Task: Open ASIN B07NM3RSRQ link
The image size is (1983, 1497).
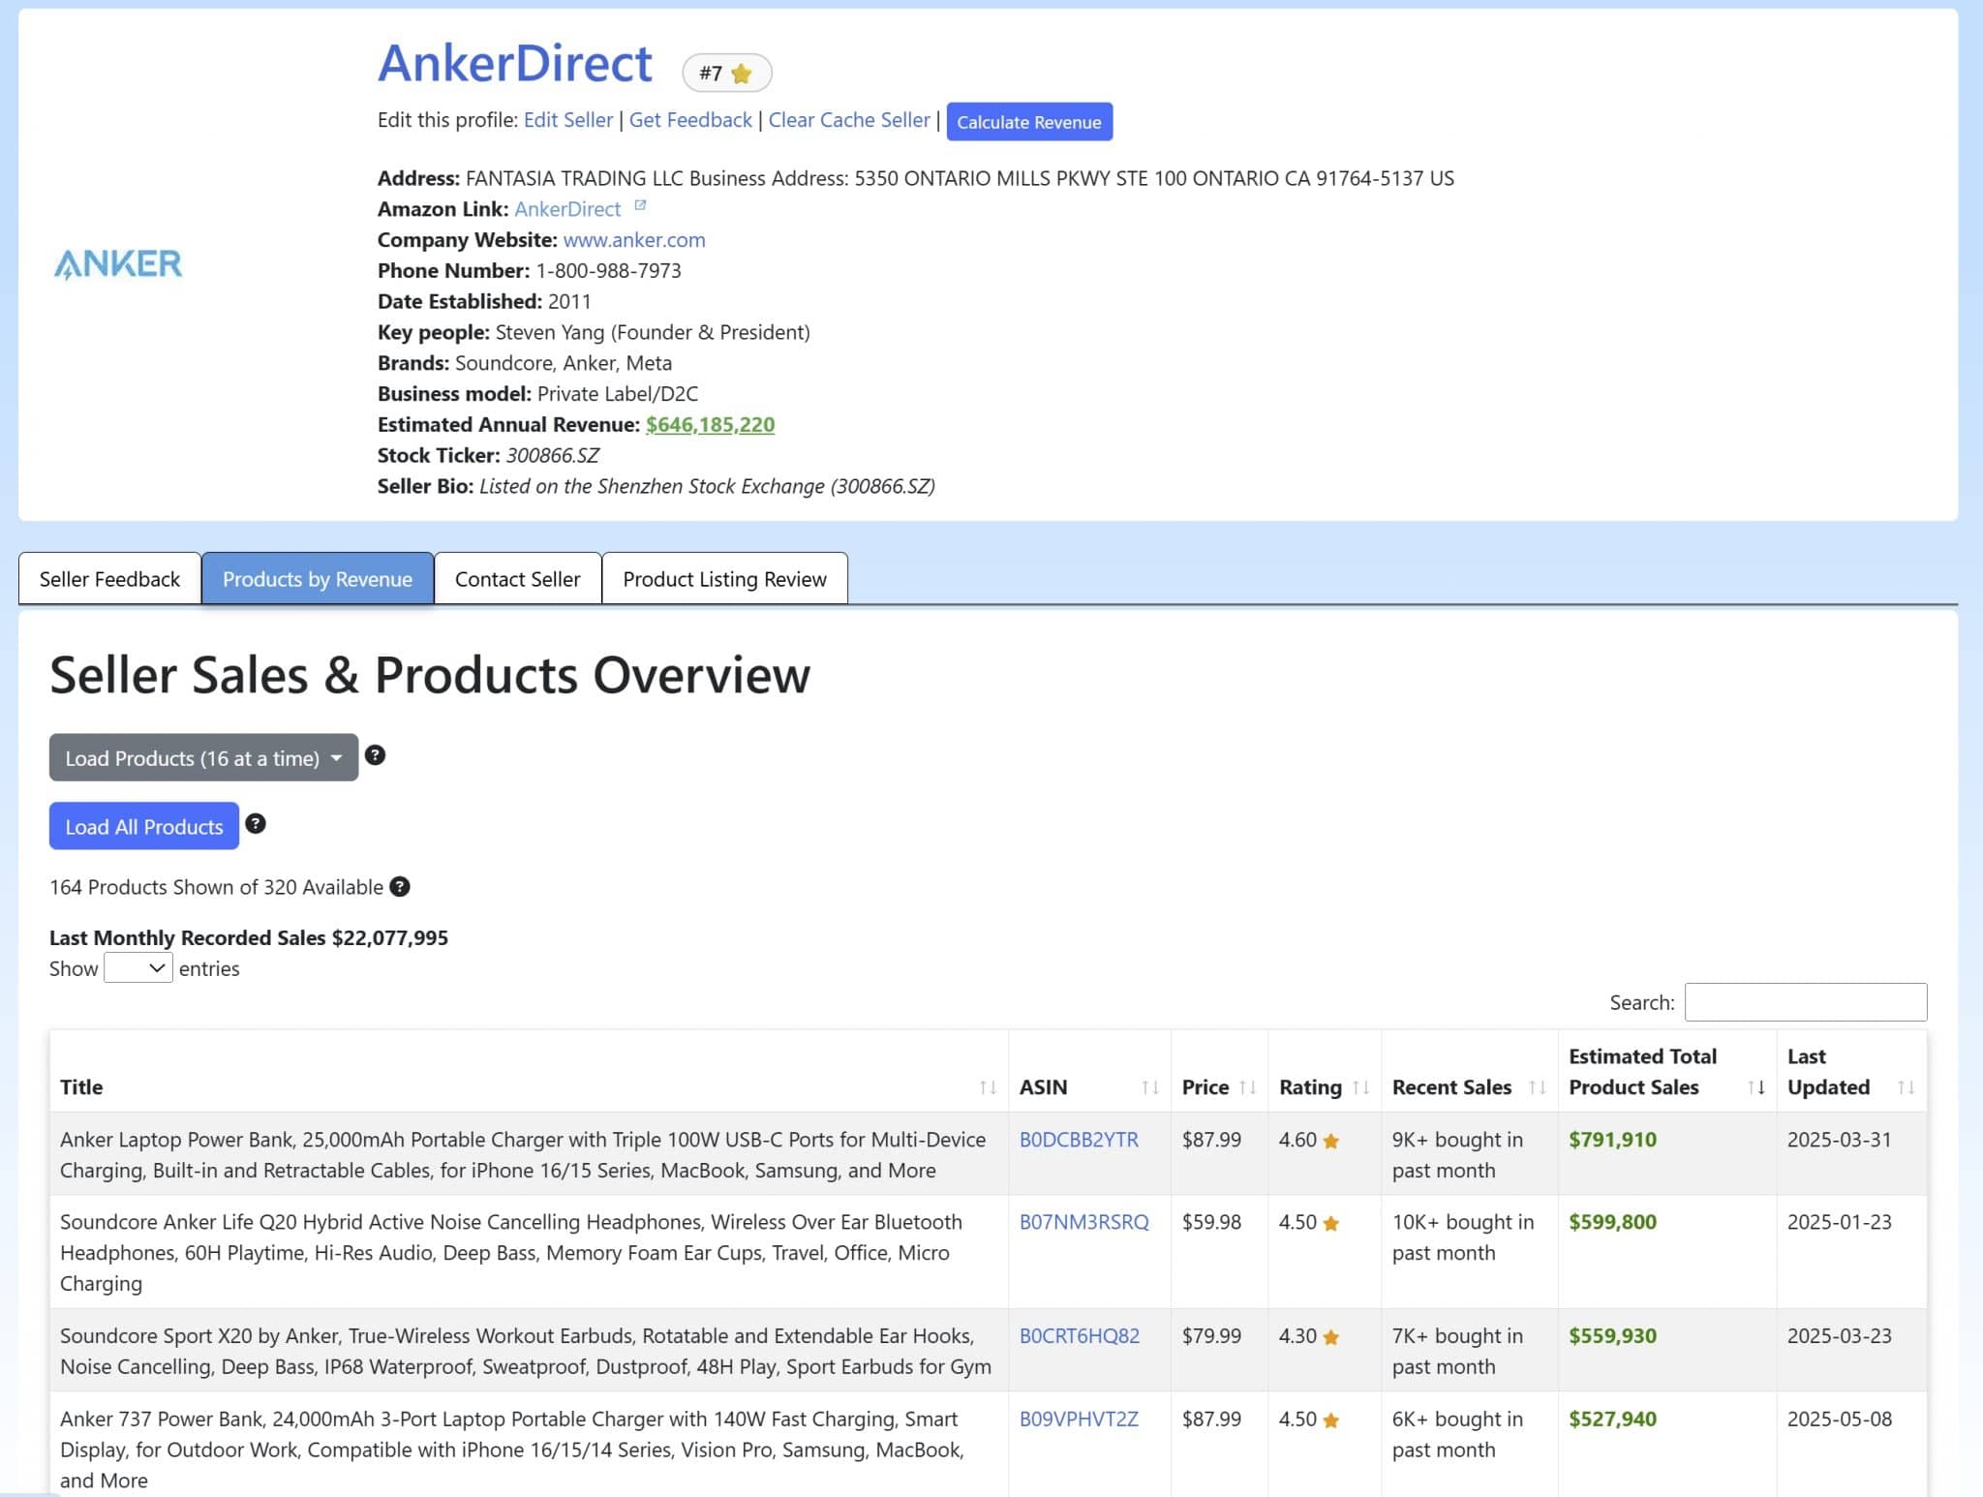Action: (x=1084, y=1221)
